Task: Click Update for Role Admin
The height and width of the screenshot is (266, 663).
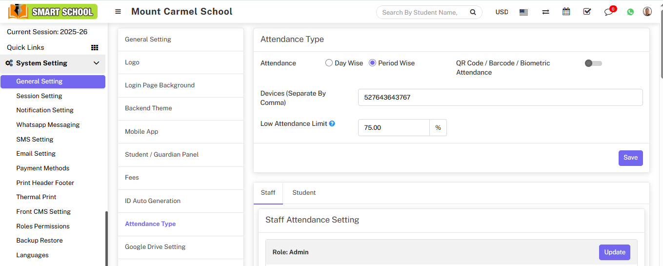Action: coord(614,252)
